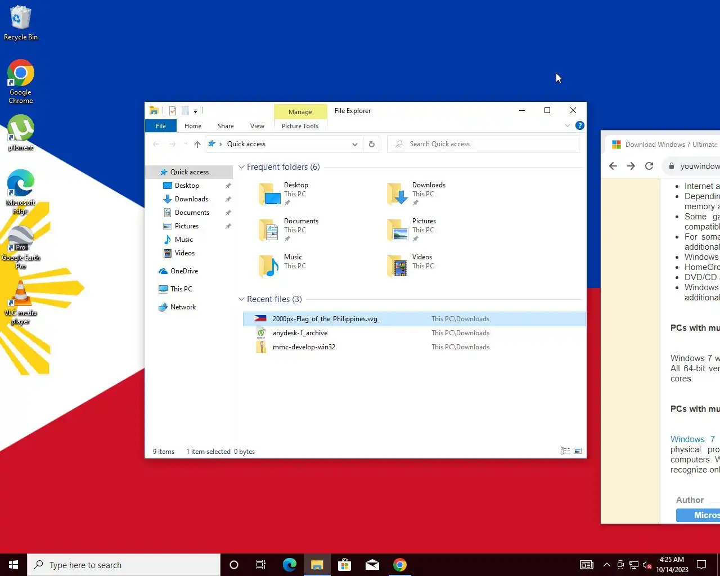Viewport: 720px width, 576px height.
Task: Select This PC in navigation pane
Action: pyautogui.click(x=181, y=289)
